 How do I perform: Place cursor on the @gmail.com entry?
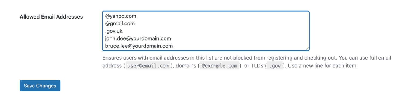[120, 24]
